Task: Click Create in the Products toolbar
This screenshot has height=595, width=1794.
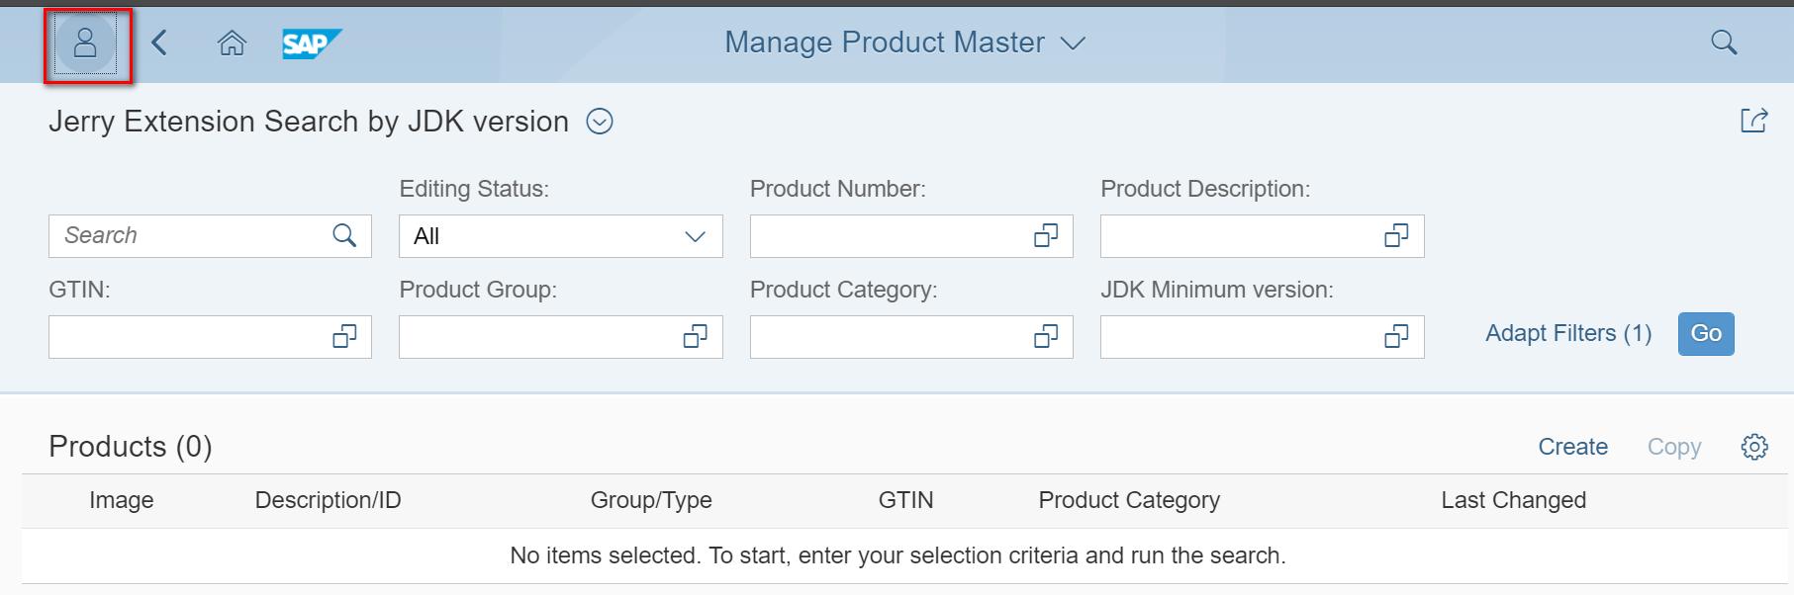Action: click(1572, 447)
